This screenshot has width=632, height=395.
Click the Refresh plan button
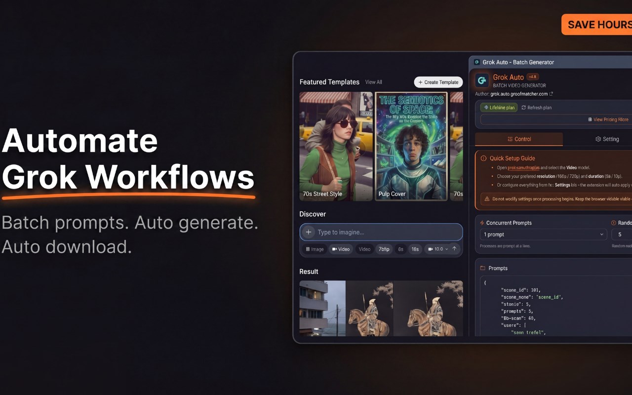537,108
